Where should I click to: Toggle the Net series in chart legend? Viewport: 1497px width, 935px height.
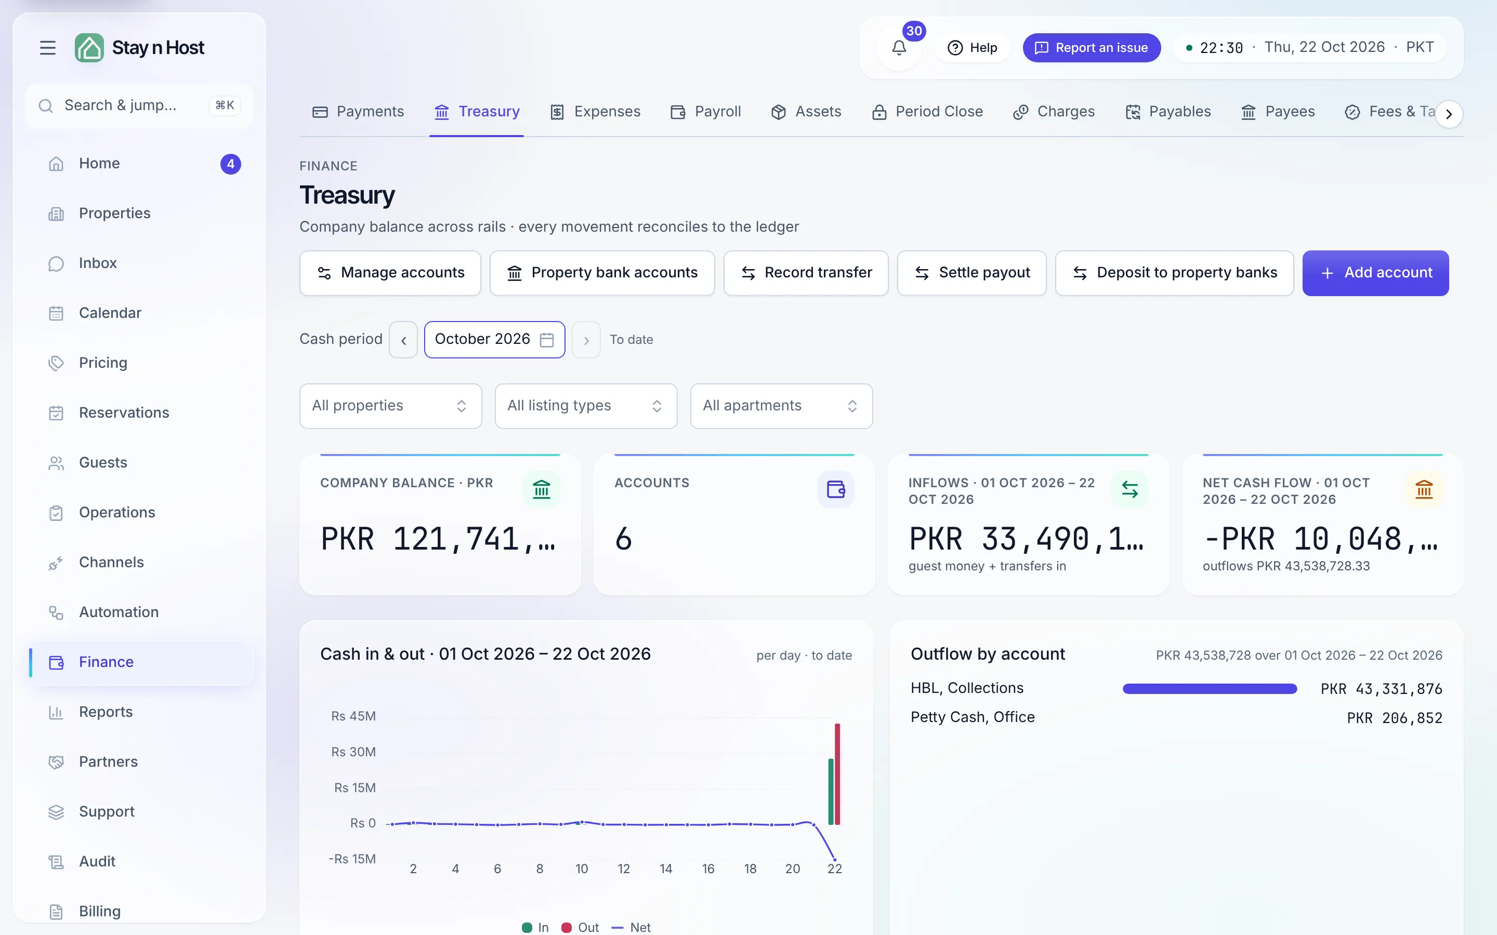[631, 927]
